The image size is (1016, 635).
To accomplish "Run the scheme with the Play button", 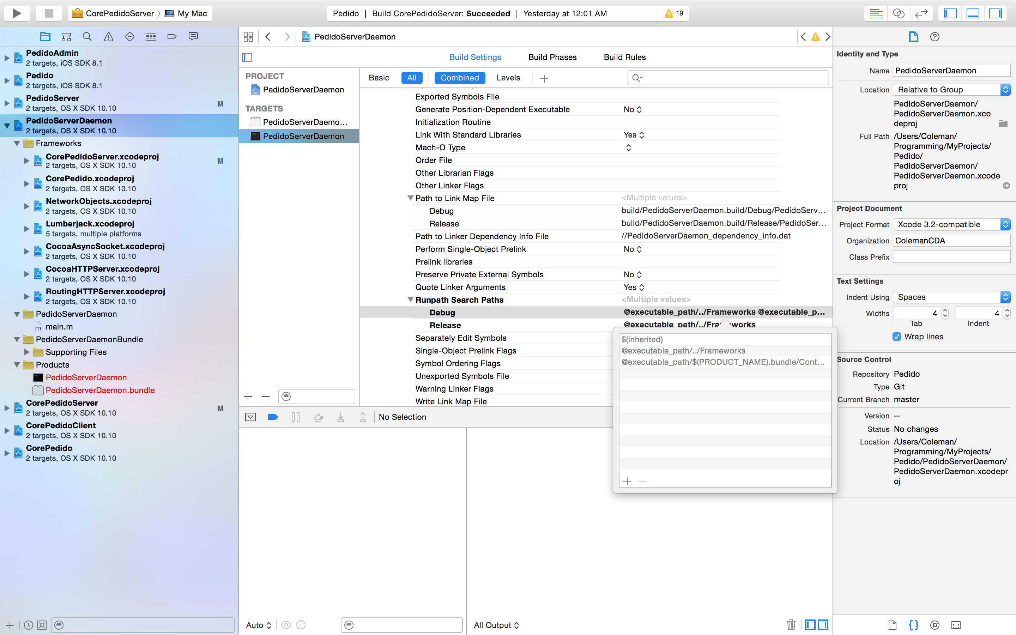I will coord(17,13).
